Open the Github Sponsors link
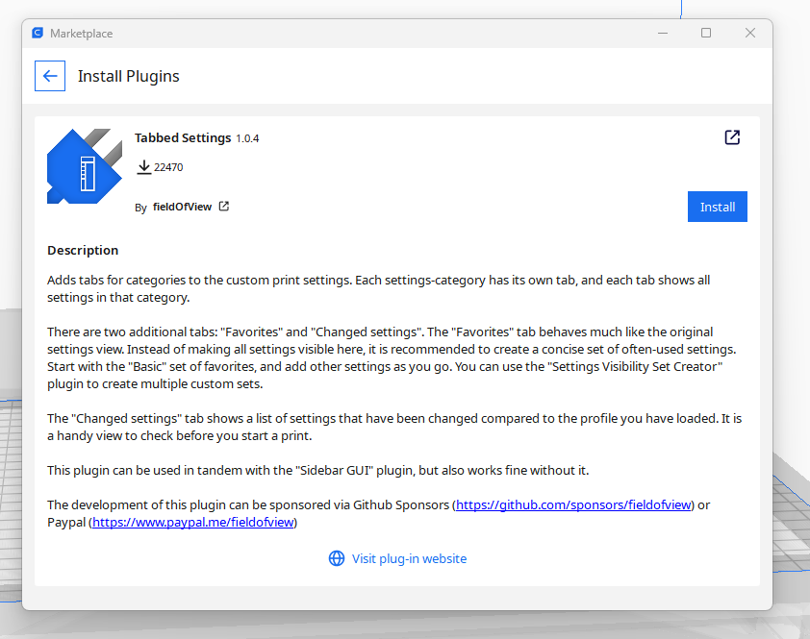810x639 pixels. (572, 504)
